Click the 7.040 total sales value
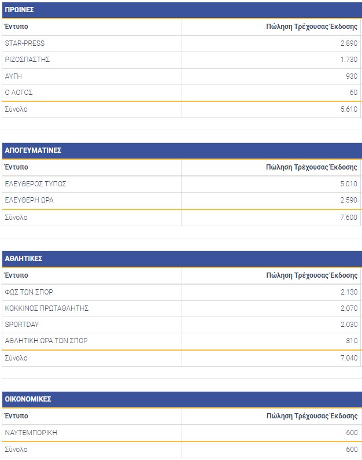 point(348,358)
